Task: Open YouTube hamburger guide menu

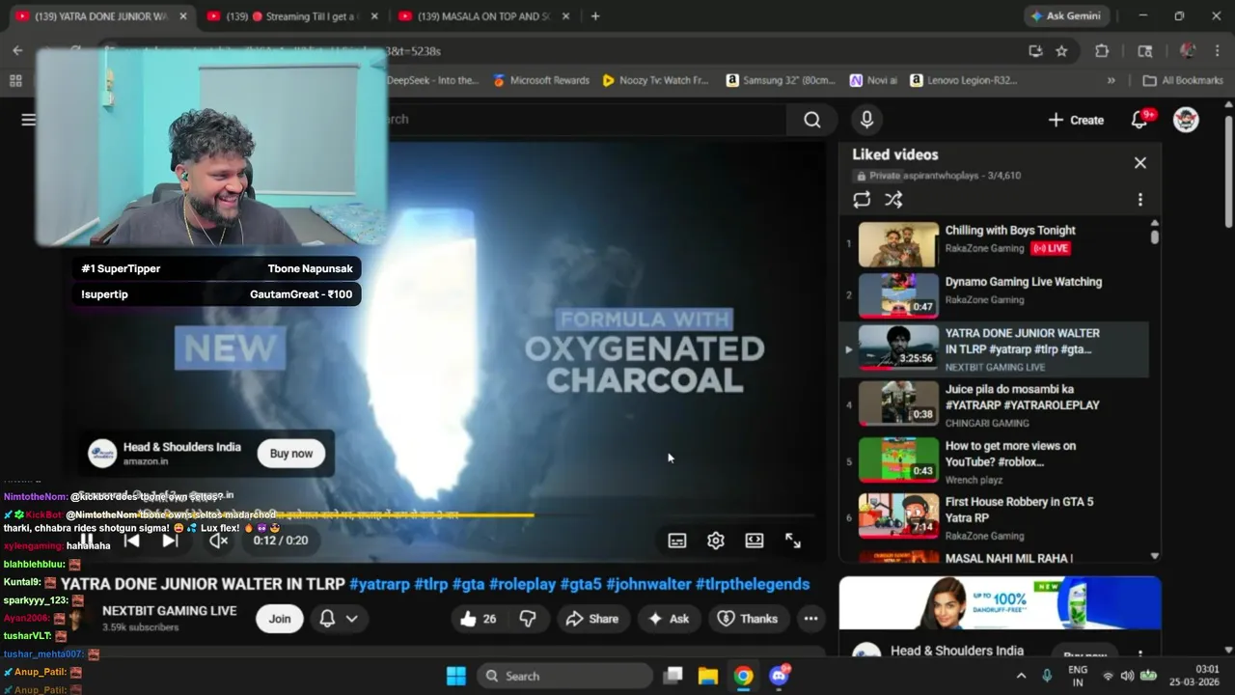Action: click(28, 120)
